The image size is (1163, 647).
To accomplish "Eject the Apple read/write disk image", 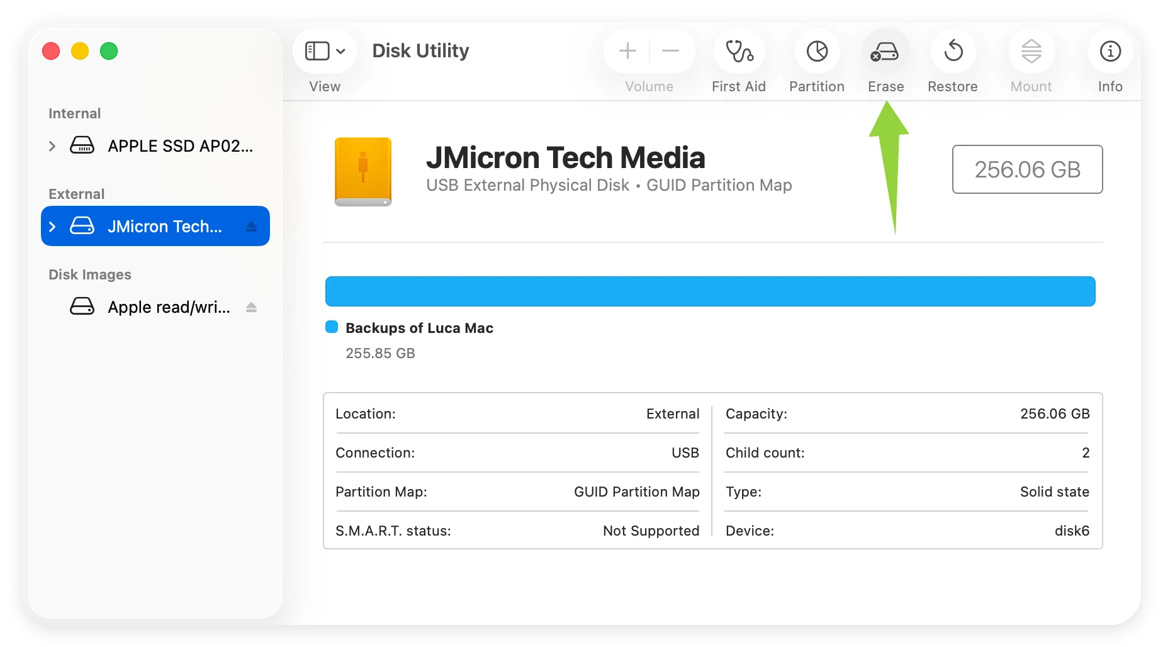I will click(251, 307).
